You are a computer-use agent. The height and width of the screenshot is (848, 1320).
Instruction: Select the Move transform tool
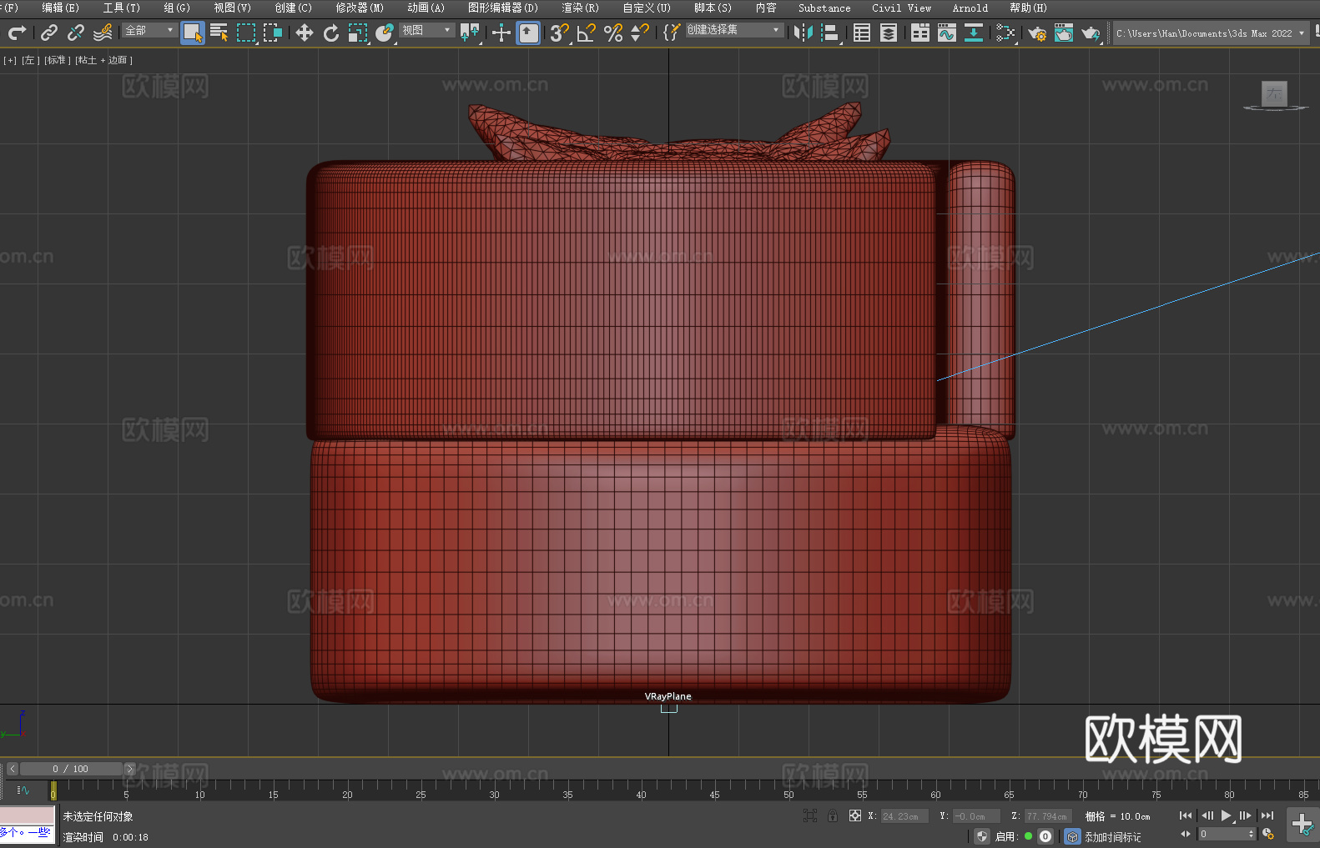point(304,33)
